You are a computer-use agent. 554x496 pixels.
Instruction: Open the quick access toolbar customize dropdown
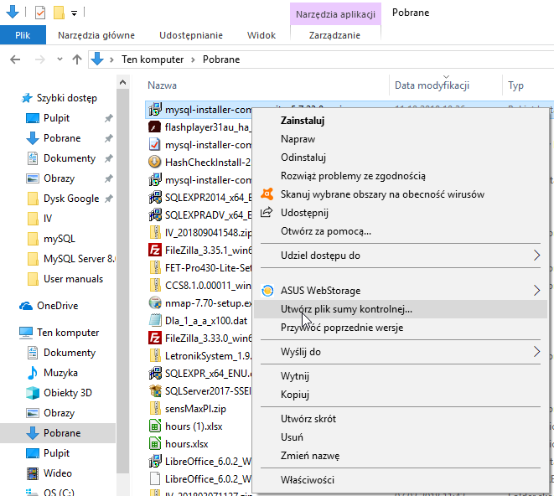(75, 13)
